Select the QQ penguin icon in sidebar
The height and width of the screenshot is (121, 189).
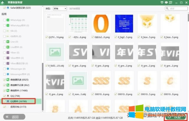coord(8,96)
